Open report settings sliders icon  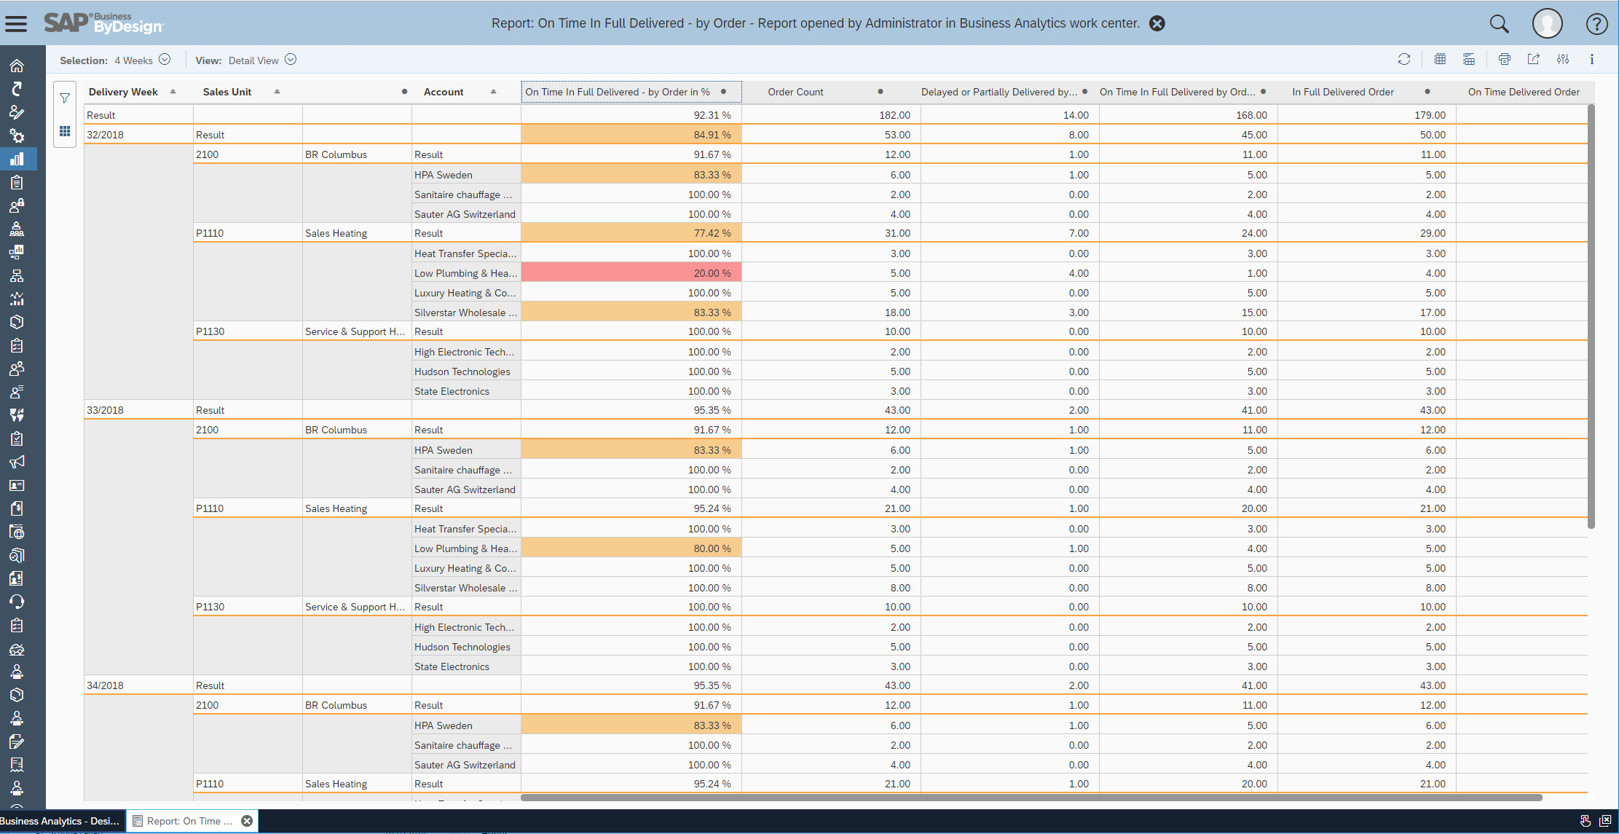(x=1563, y=60)
